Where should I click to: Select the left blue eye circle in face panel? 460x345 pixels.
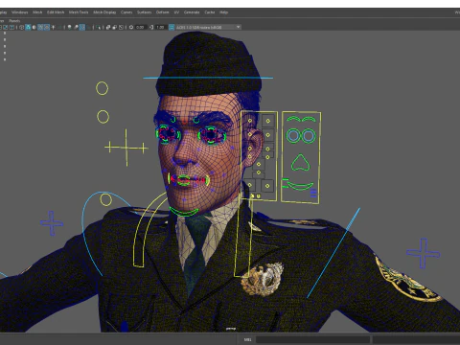293,136
